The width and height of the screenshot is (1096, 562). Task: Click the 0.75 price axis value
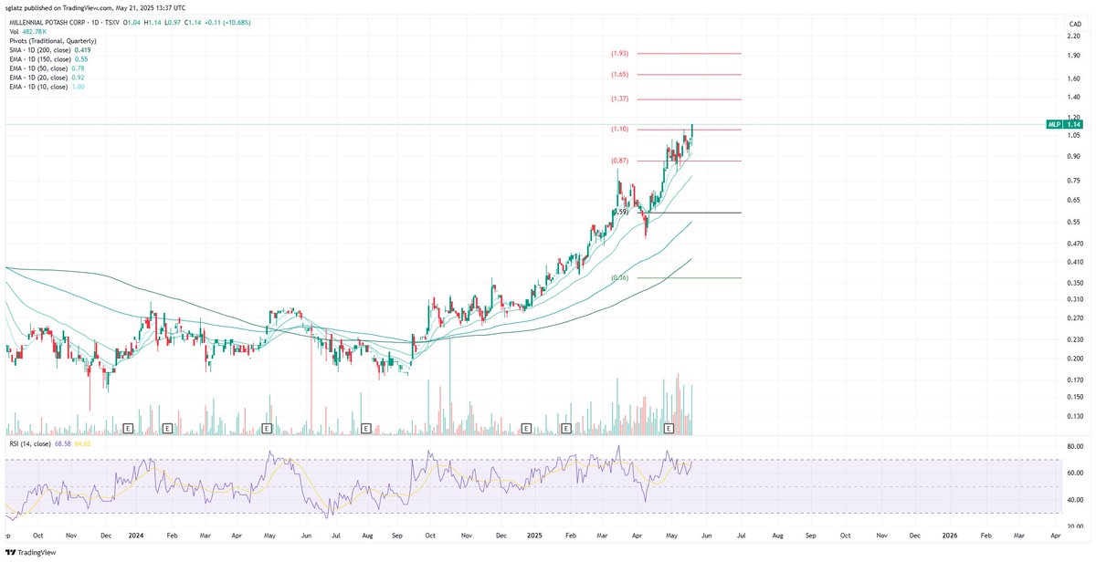(x=1073, y=181)
